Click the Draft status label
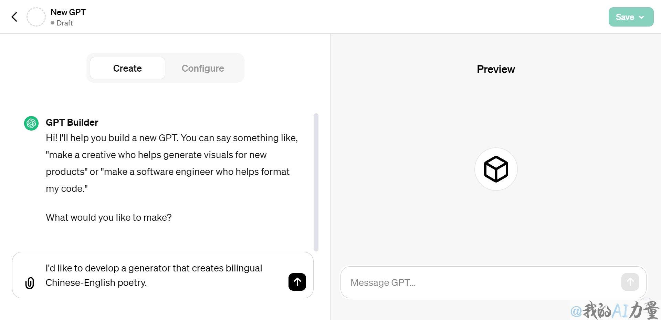Image resolution: width=661 pixels, height=320 pixels. click(65, 23)
